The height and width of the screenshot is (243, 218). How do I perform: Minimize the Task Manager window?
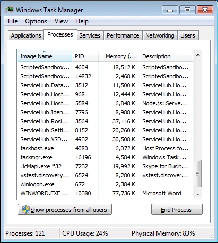(x=170, y=10)
